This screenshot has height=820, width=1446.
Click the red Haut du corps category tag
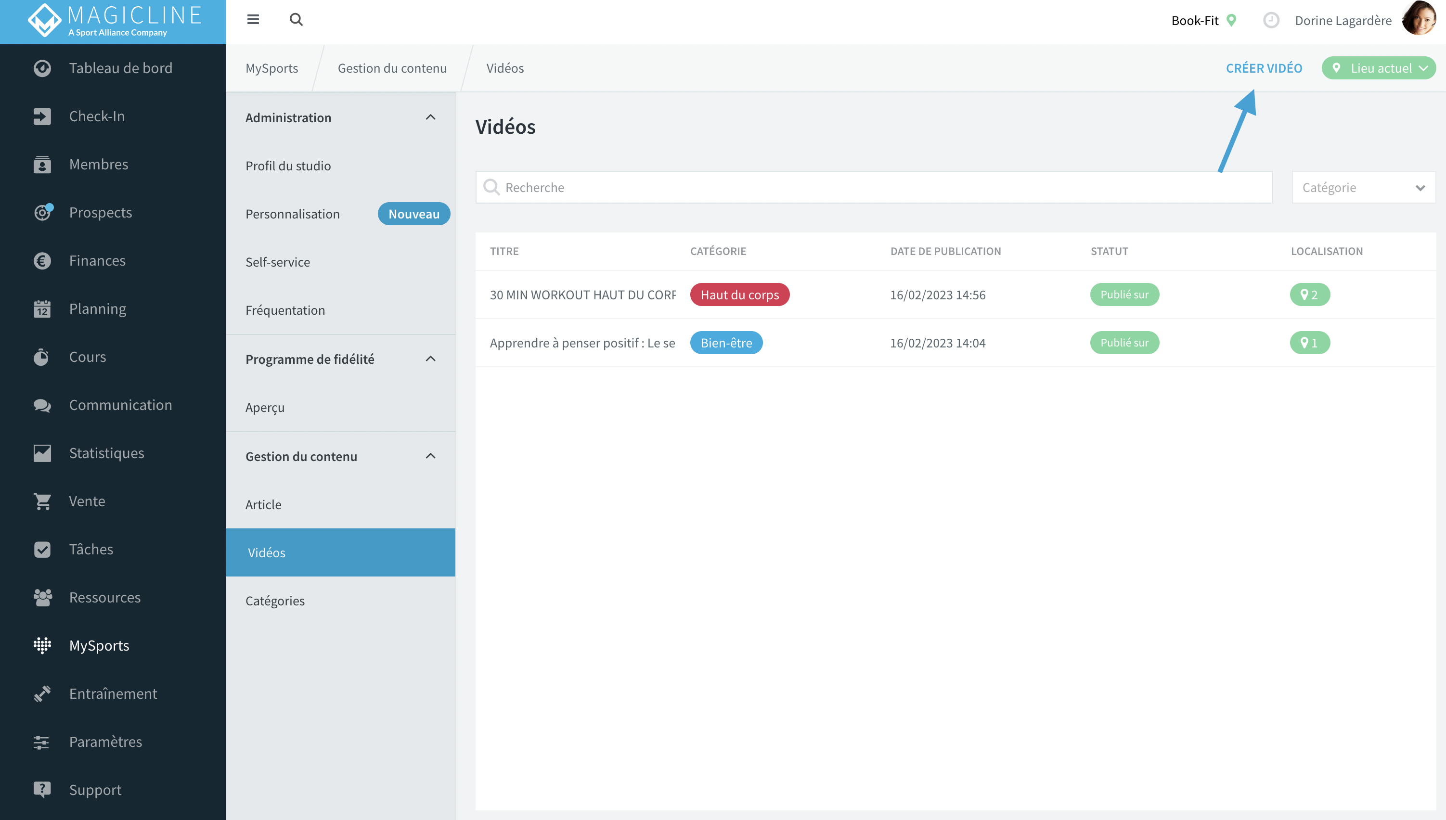point(740,295)
